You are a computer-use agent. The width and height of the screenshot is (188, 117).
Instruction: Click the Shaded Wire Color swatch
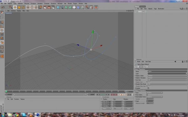pos(149,86)
